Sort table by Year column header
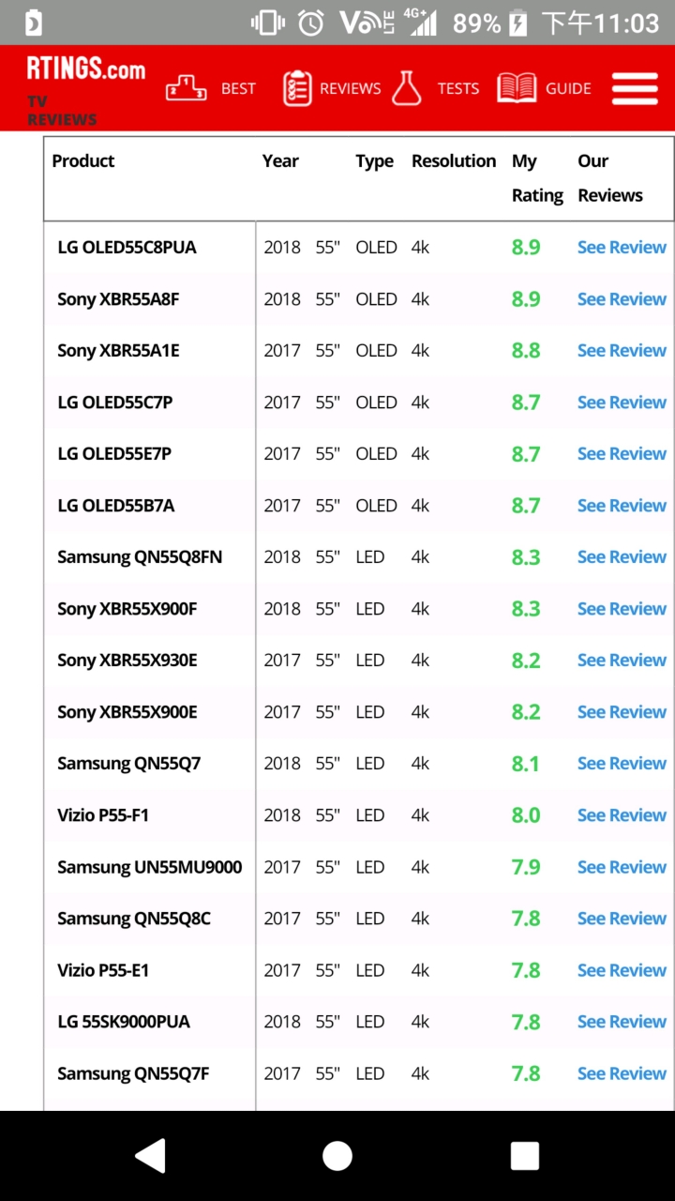This screenshot has width=675, height=1201. (280, 160)
